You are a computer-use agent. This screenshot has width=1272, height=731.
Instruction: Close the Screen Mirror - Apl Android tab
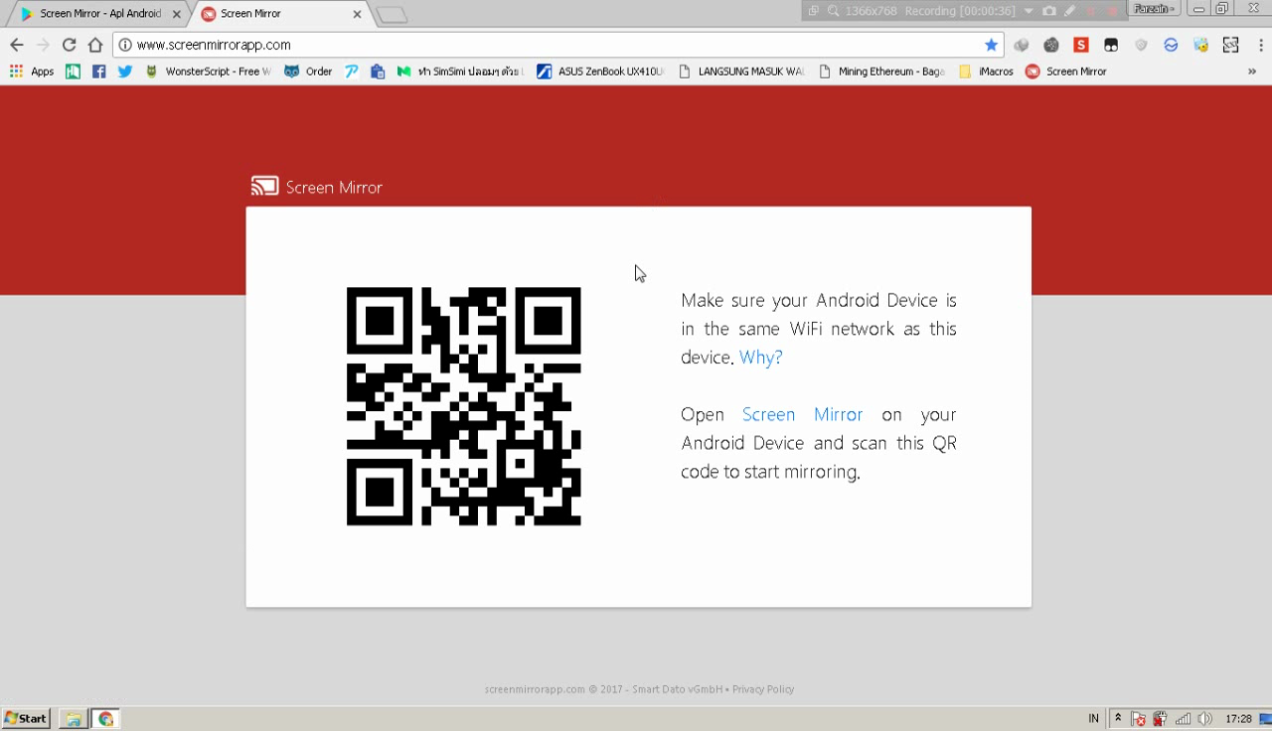tap(176, 14)
